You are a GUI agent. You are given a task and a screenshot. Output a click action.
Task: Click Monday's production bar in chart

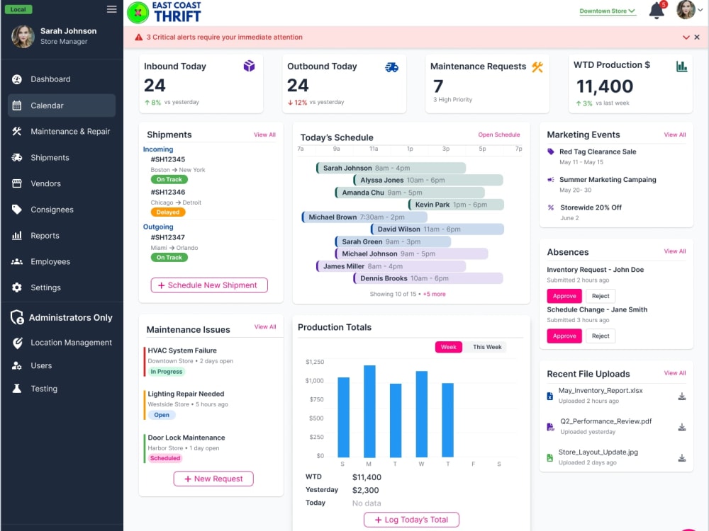click(x=369, y=411)
